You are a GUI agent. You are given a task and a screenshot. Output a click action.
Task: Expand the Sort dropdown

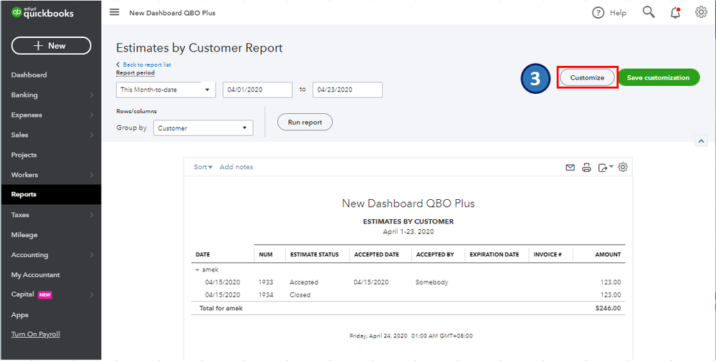coord(203,167)
